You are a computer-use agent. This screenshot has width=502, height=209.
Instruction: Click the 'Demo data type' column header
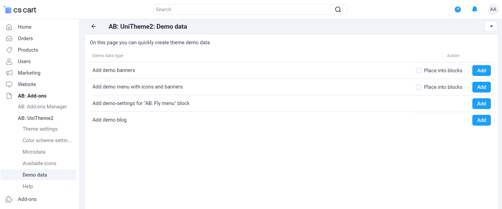[x=108, y=56]
